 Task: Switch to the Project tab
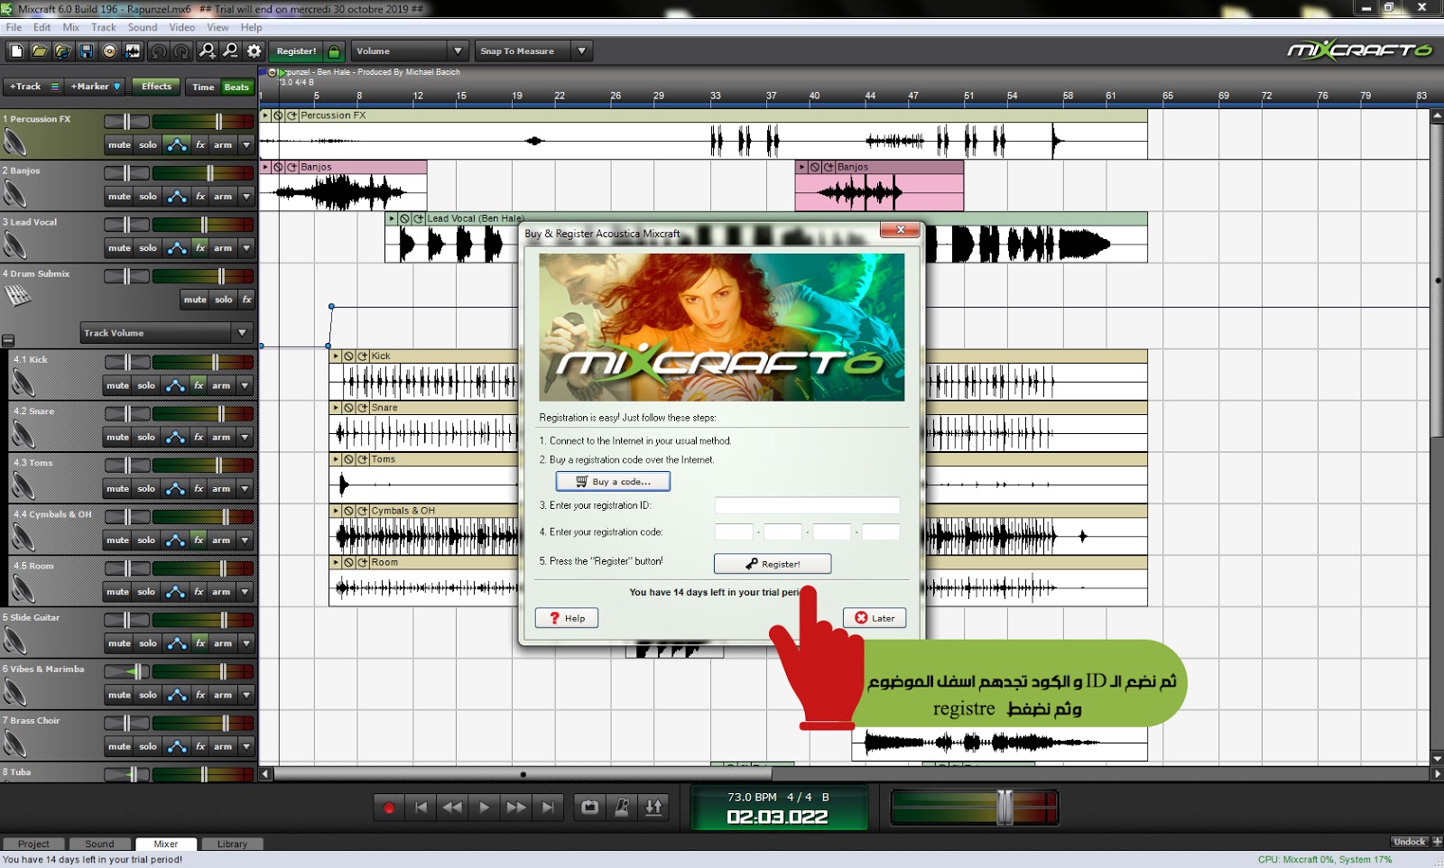[x=33, y=845]
